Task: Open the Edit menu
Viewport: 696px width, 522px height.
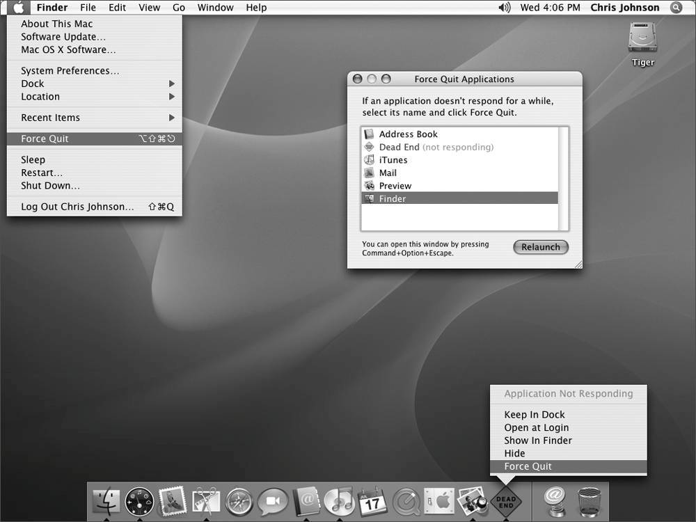Action: tap(117, 8)
